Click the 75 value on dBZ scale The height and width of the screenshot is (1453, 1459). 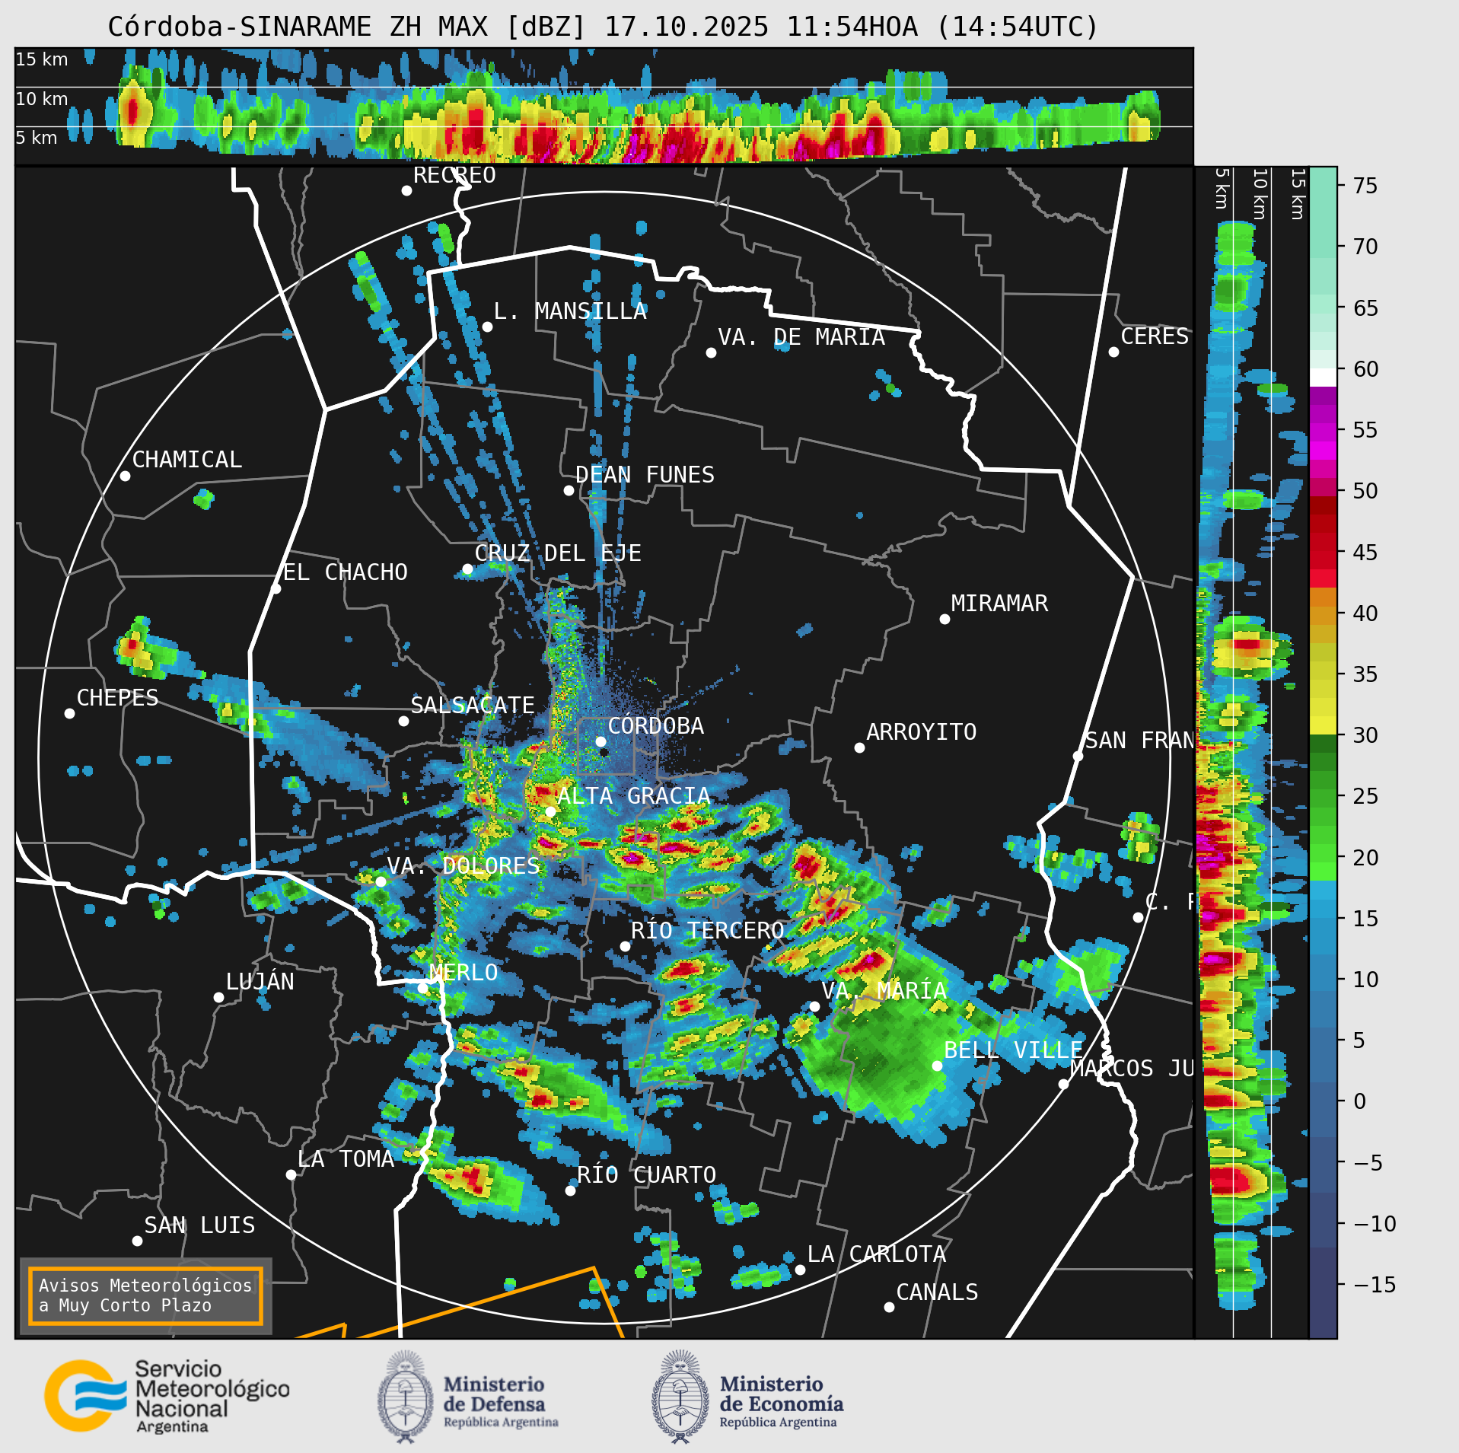pos(1365,186)
